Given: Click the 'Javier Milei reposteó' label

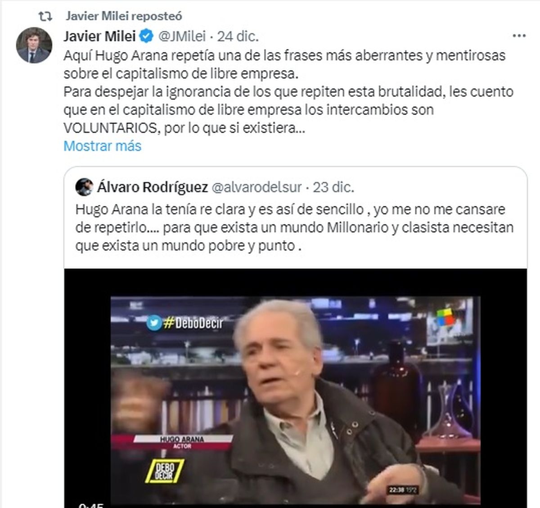Looking at the screenshot, I should pyautogui.click(x=124, y=16).
